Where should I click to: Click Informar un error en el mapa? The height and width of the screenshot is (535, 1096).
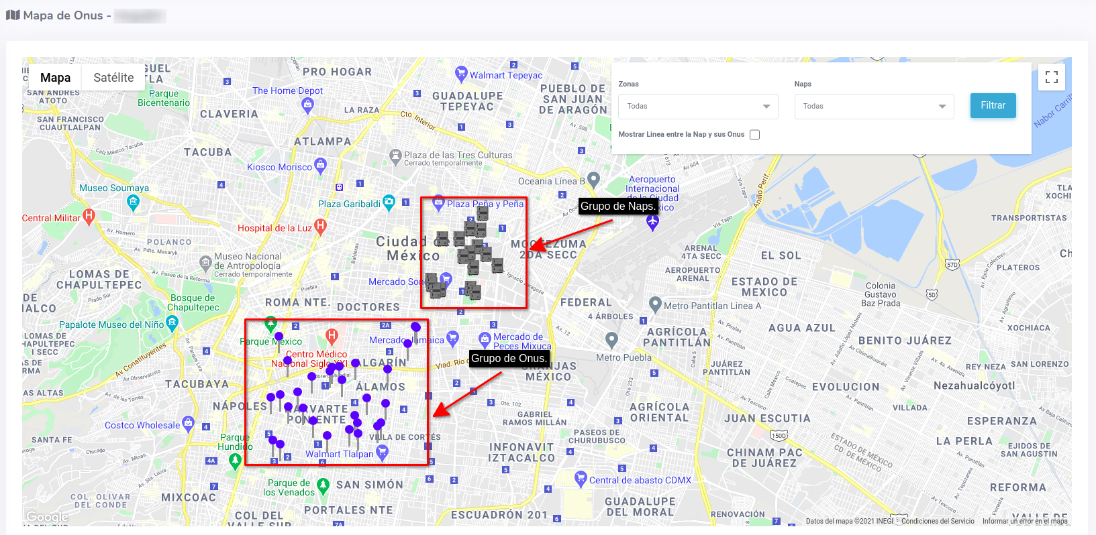[x=1024, y=521]
